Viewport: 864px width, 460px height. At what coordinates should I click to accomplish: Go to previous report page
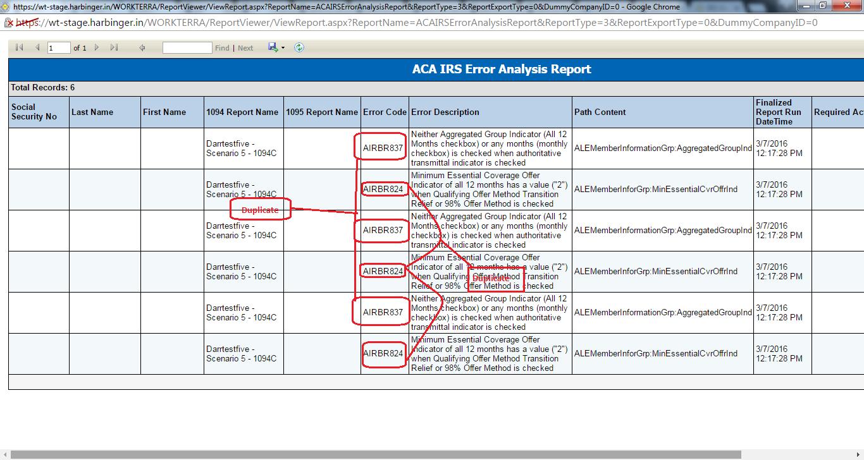click(x=37, y=47)
